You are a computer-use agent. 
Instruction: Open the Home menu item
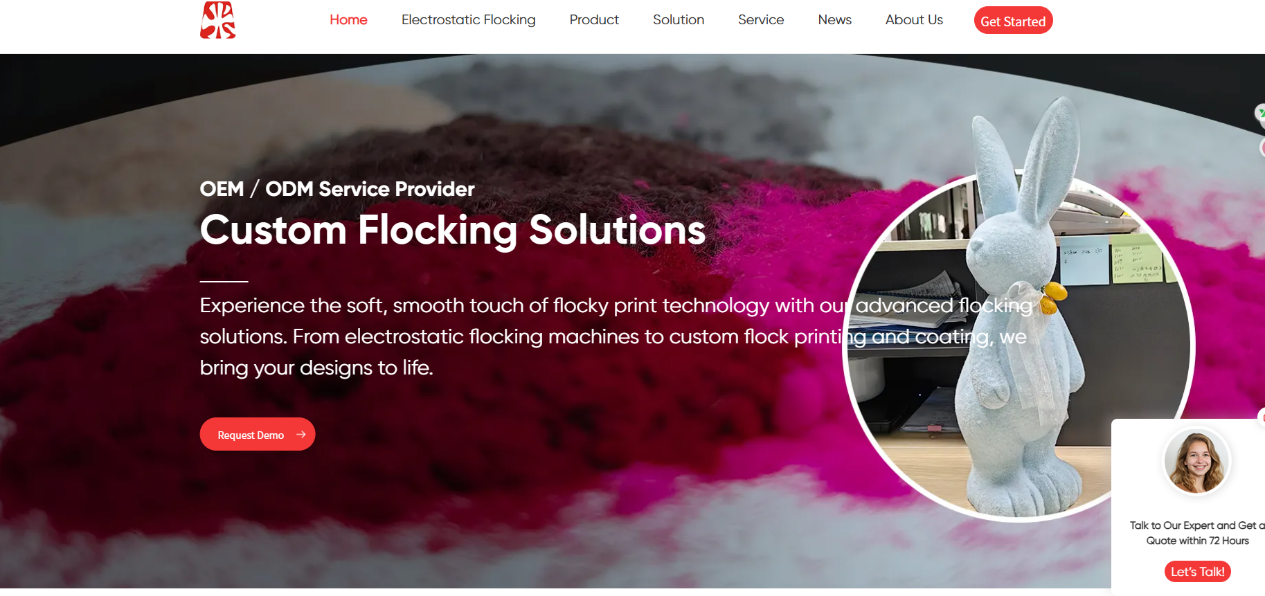coord(348,20)
